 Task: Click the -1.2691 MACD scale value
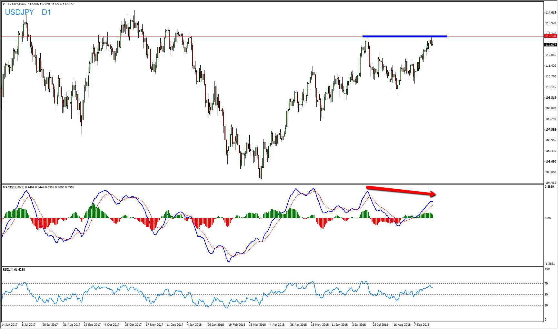(x=550, y=264)
